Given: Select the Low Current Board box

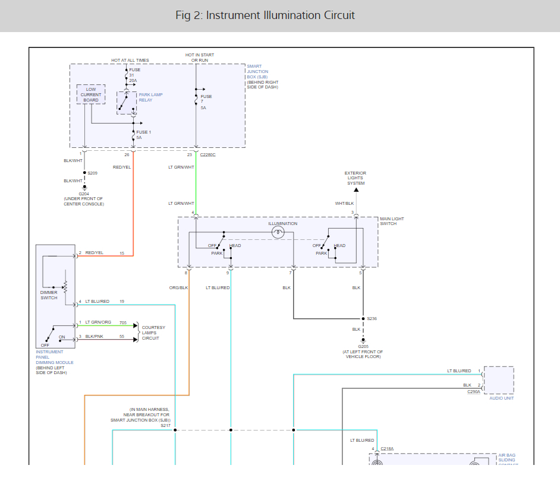Looking at the screenshot, I should coord(91,95).
